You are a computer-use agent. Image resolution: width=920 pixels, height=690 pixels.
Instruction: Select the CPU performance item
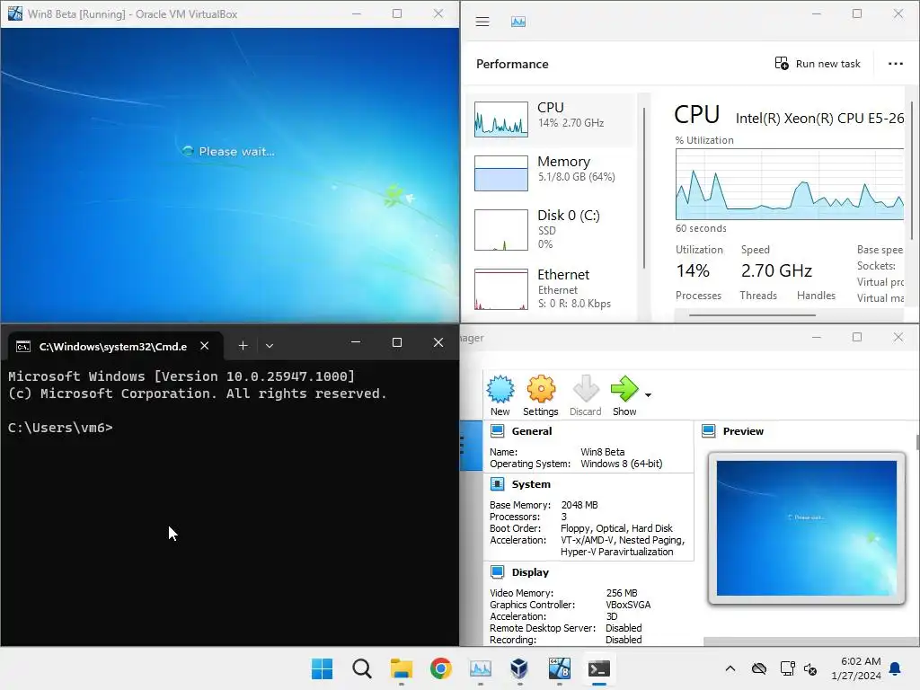click(552, 119)
